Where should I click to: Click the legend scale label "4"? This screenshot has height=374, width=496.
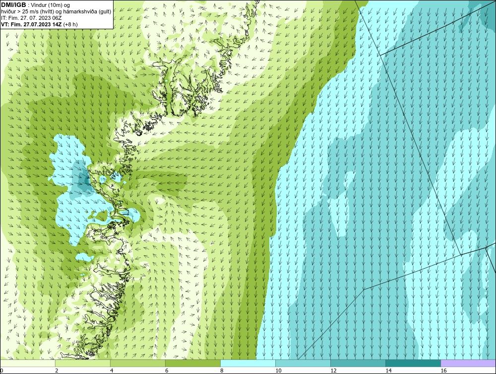[112, 371]
